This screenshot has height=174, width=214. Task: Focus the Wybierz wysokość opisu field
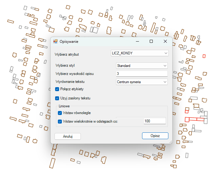click(142, 74)
